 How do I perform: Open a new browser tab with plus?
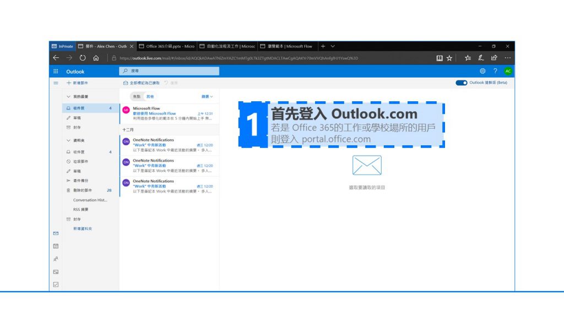pos(323,46)
